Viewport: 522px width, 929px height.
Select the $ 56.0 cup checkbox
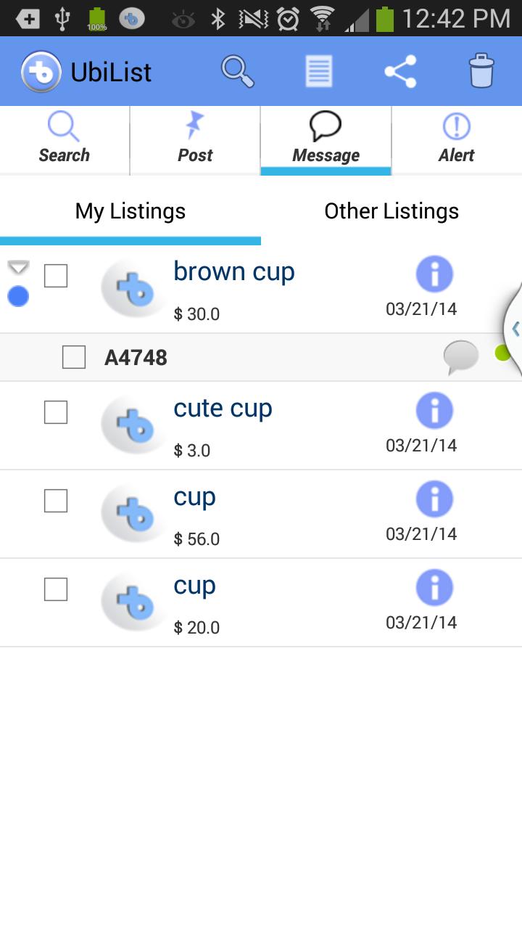[x=56, y=501]
